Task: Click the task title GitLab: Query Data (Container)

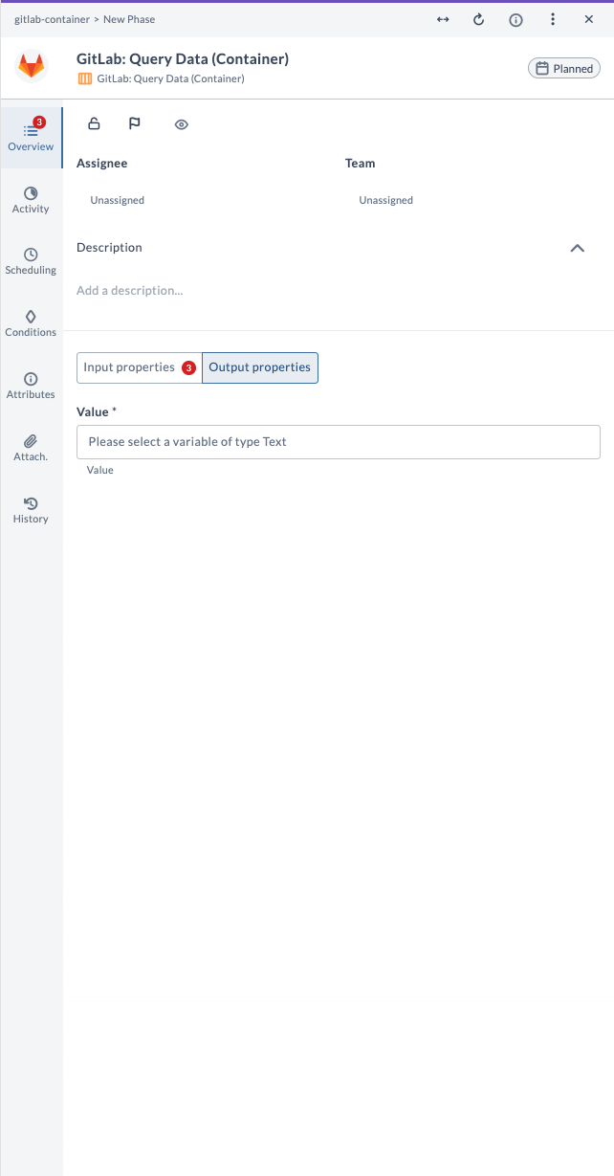Action: tap(183, 59)
